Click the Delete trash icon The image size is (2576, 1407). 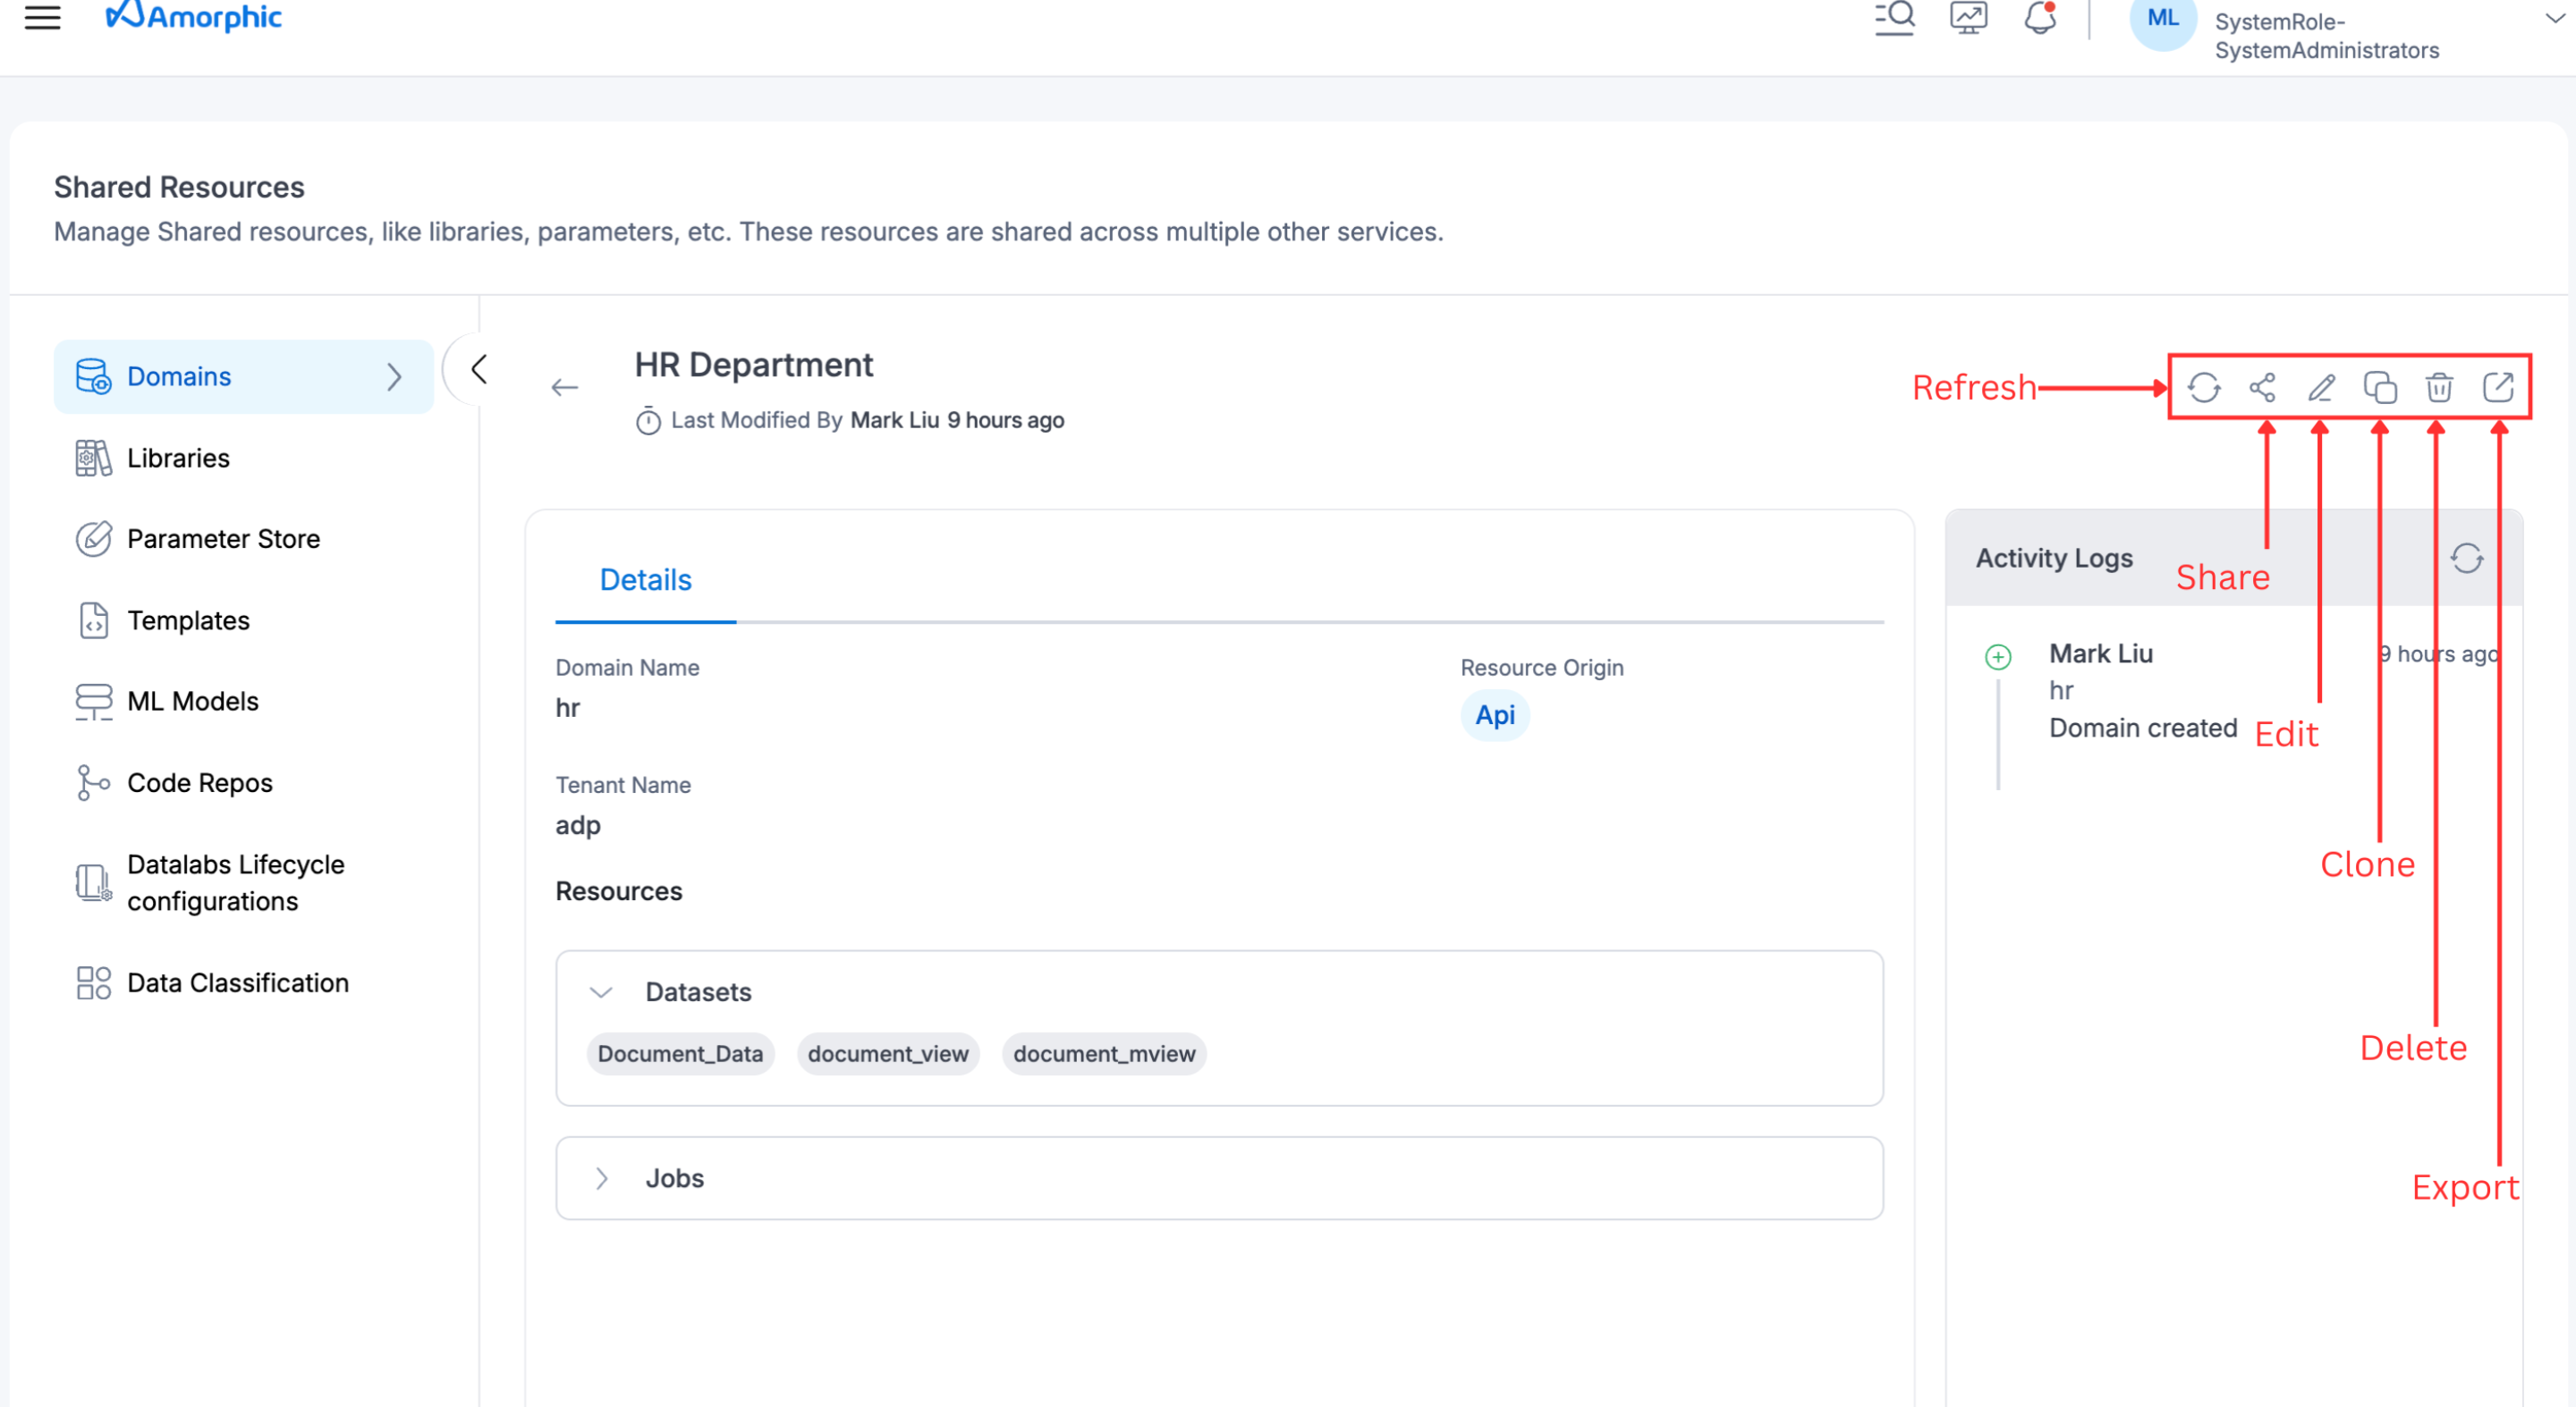click(2439, 387)
